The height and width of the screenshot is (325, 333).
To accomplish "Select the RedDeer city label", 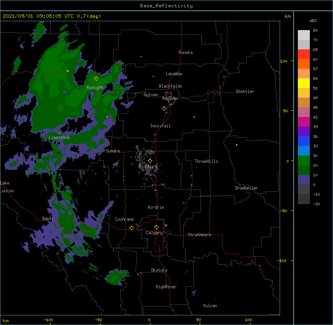I will coord(170,98).
